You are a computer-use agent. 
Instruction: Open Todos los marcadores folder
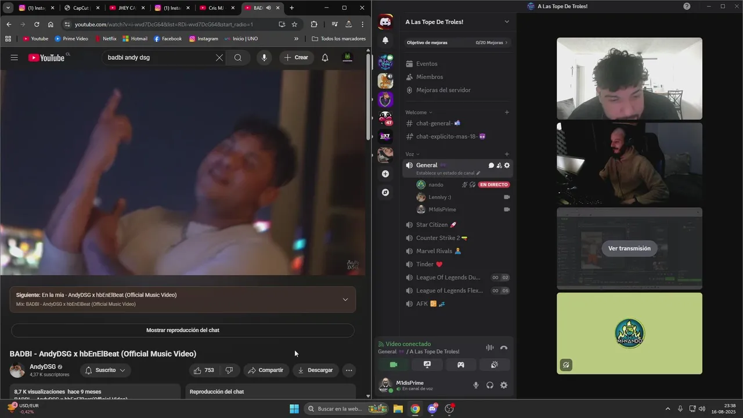(338, 39)
